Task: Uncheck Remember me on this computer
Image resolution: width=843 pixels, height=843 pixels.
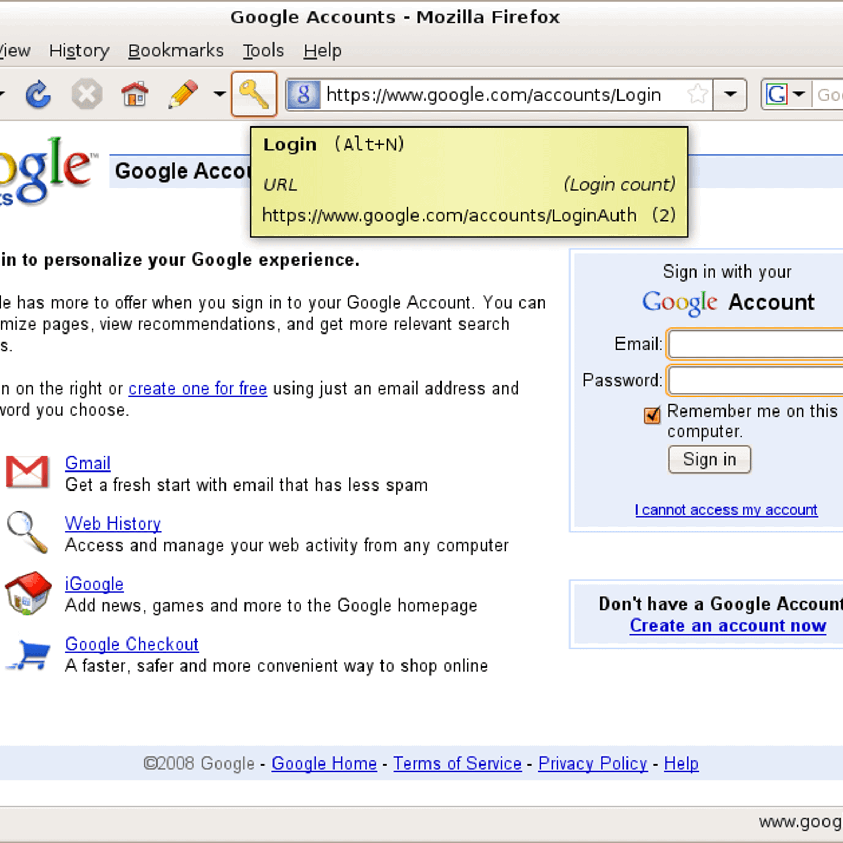Action: [x=652, y=415]
